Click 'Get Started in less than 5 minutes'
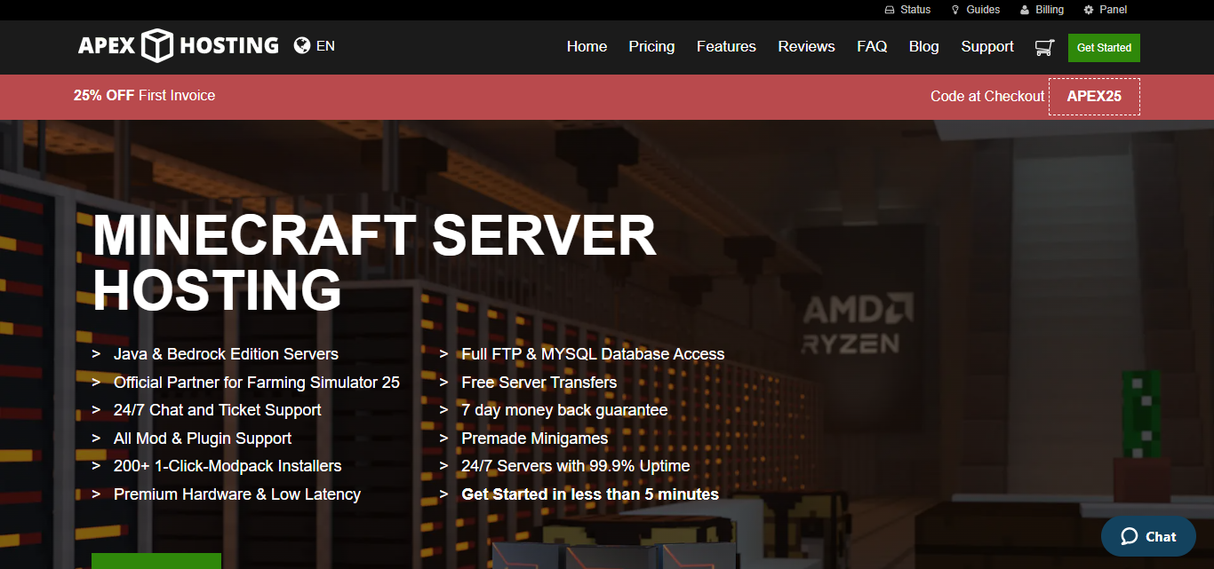 click(590, 494)
